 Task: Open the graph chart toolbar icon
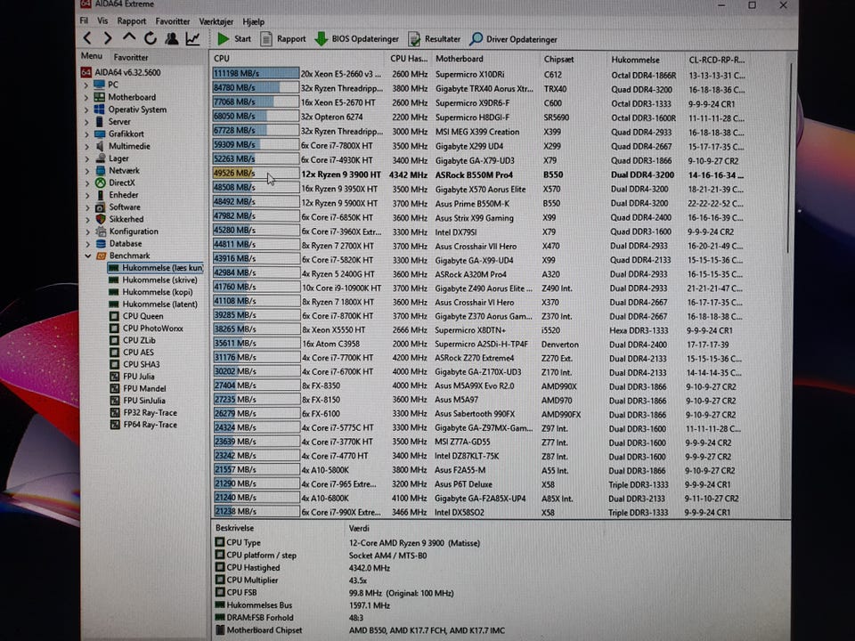[192, 38]
